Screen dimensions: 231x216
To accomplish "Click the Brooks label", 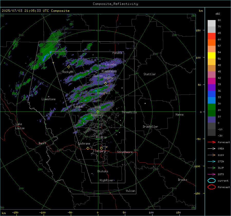I will coord(182,180).
